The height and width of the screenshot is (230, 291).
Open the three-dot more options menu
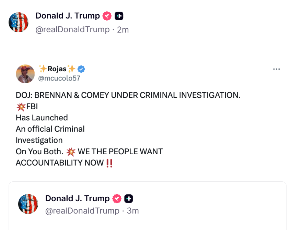coord(276,69)
